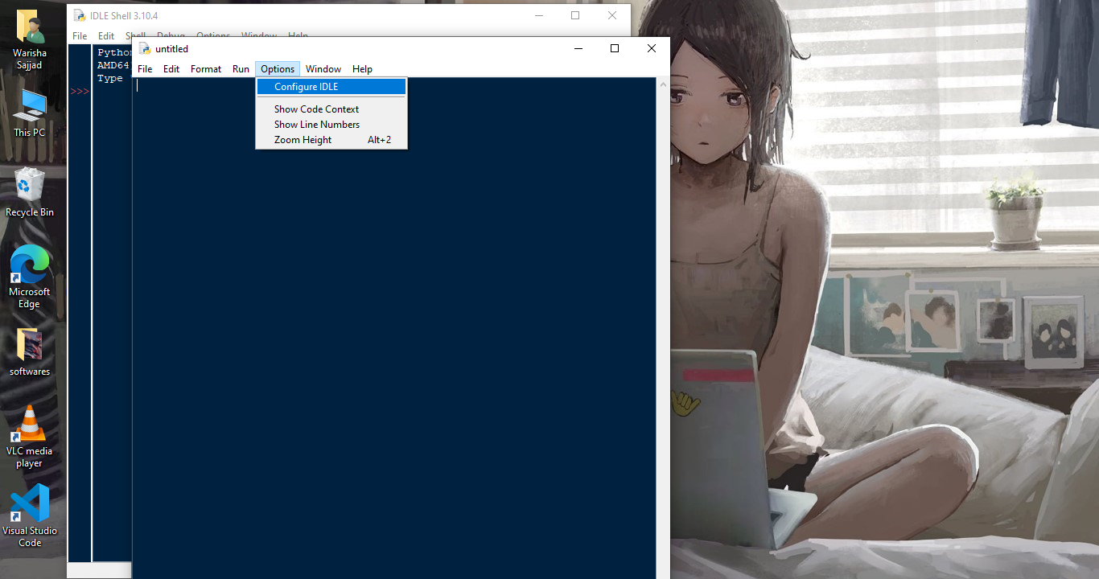Open the Edit menu in IDLE Shell window
This screenshot has width=1099, height=579.
[x=106, y=36]
